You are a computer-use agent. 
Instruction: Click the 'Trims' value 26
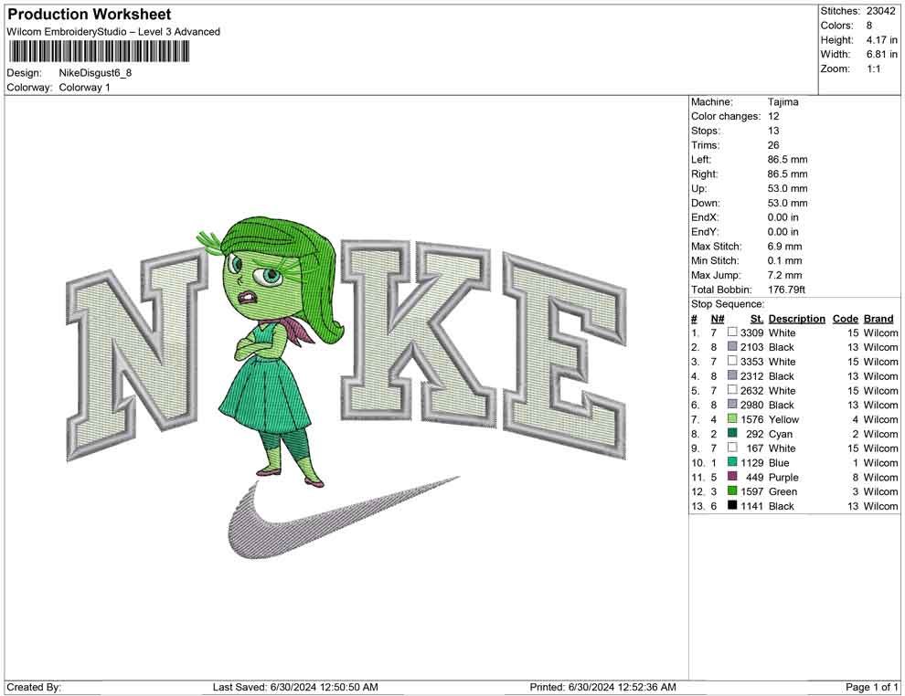[x=773, y=144]
